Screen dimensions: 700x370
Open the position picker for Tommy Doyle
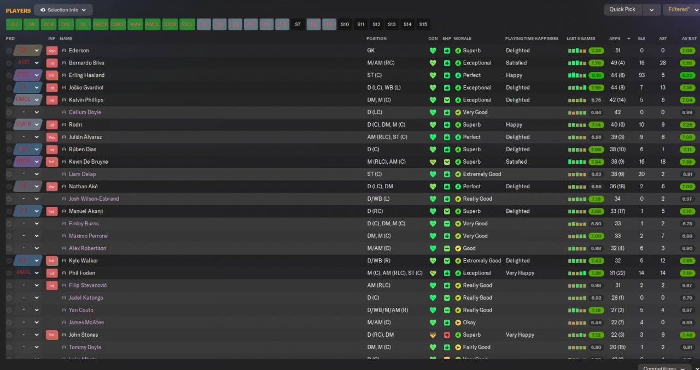coord(28,347)
